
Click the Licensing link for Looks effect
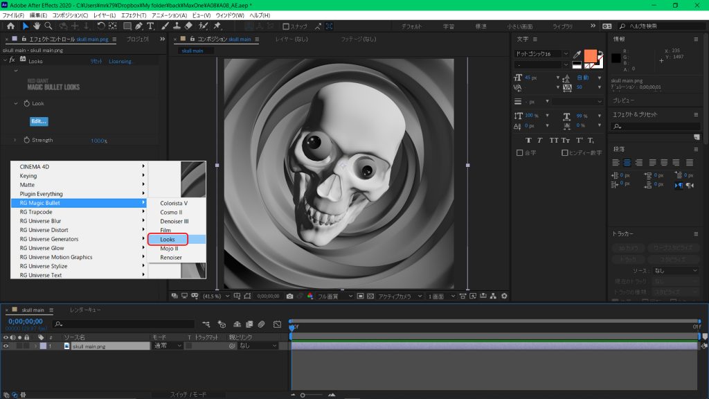point(120,61)
